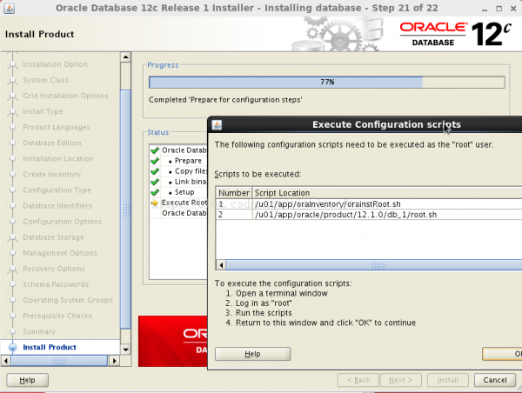Image resolution: width=522 pixels, height=393 pixels.
Task: Click the grayed Next button
Action: 401,380
